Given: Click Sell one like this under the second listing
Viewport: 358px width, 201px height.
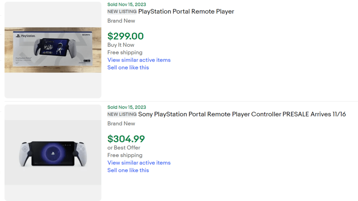Looking at the screenshot, I should [128, 170].
